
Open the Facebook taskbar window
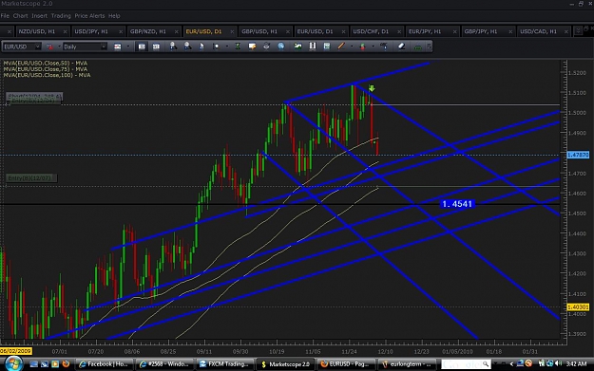click(104, 363)
